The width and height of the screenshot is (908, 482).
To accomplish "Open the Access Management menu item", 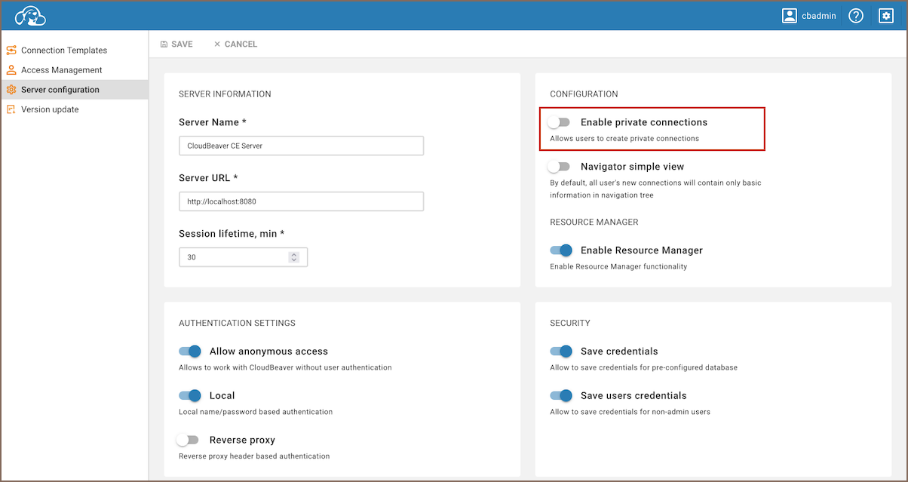I will [x=62, y=70].
